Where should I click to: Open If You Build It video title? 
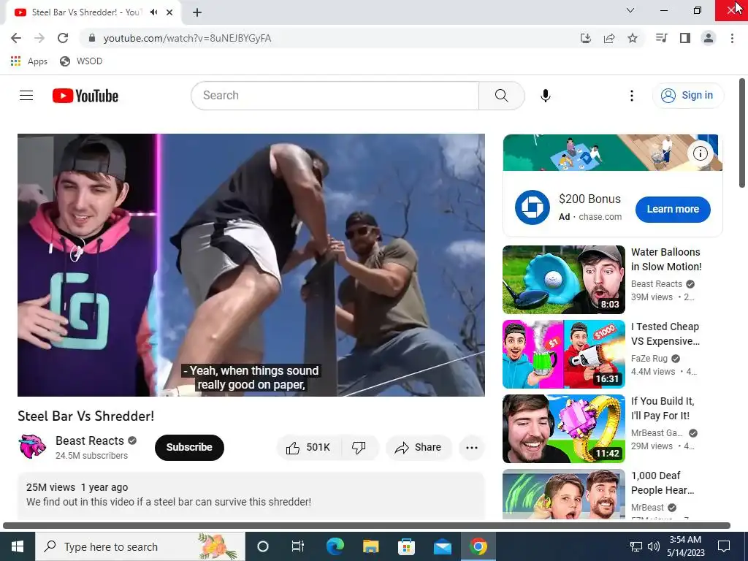tap(662, 408)
